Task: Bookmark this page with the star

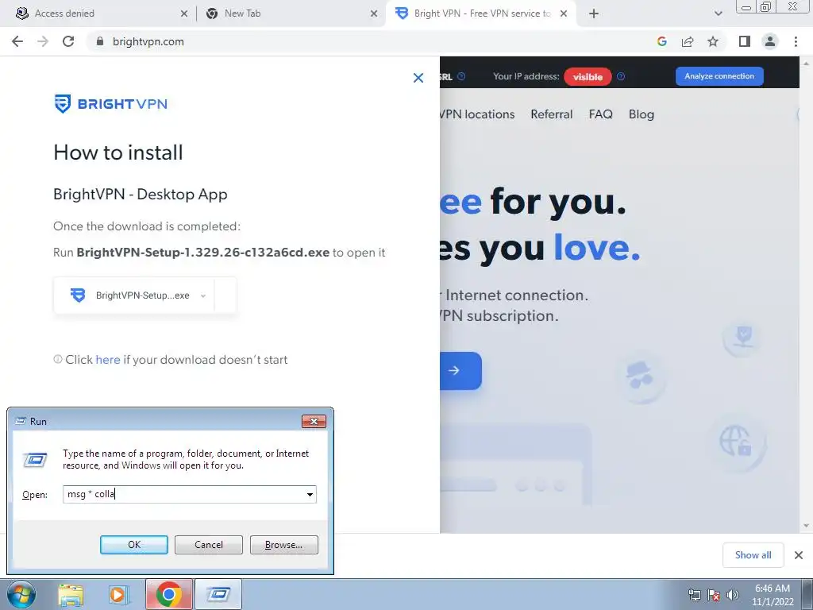Action: [713, 41]
